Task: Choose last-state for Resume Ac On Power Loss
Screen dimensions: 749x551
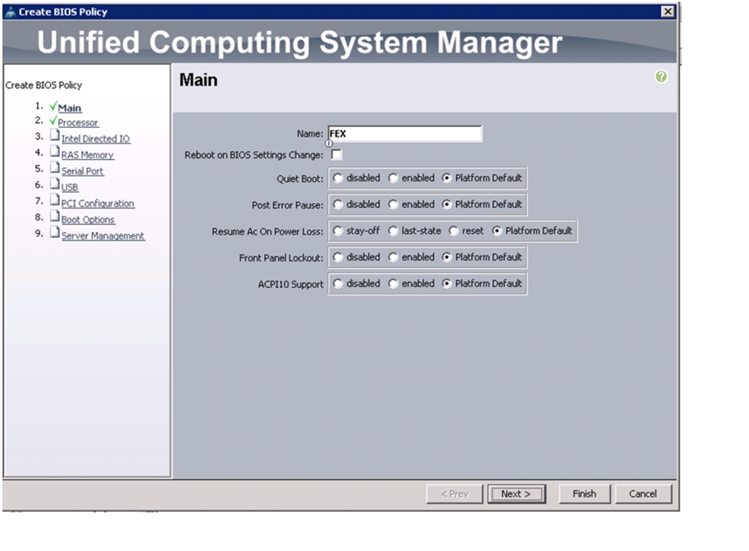Action: tap(393, 231)
